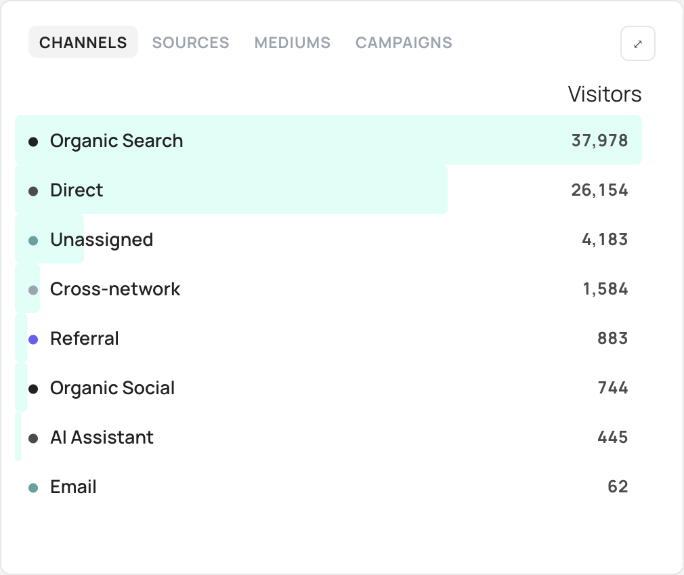Click the Visitors column header
Viewport: 684px width, 575px height.
[x=605, y=93]
